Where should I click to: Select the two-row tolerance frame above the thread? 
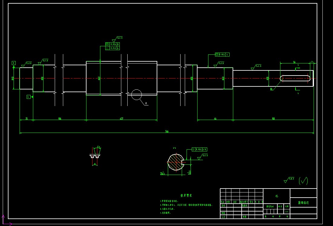pos(113,46)
